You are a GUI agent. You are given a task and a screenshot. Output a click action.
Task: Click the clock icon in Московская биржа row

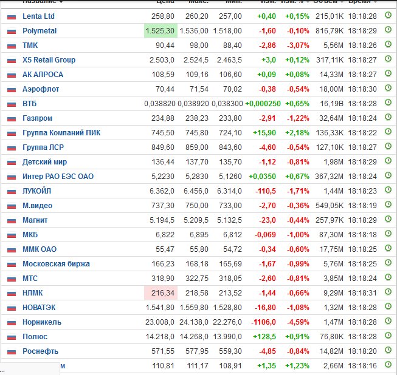(x=388, y=263)
